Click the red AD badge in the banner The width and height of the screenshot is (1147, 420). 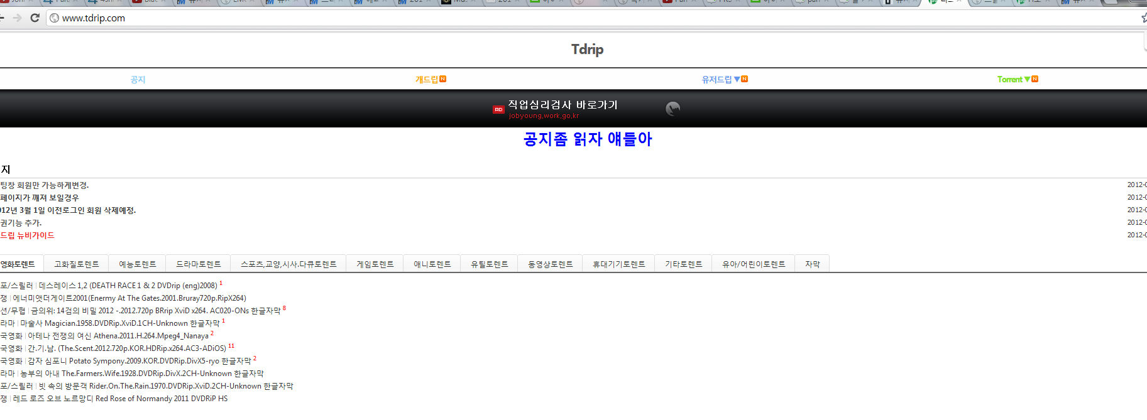[498, 109]
